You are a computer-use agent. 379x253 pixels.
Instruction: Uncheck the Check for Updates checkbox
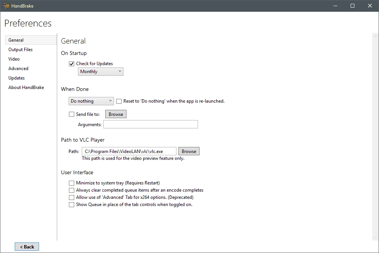pyautogui.click(x=72, y=64)
